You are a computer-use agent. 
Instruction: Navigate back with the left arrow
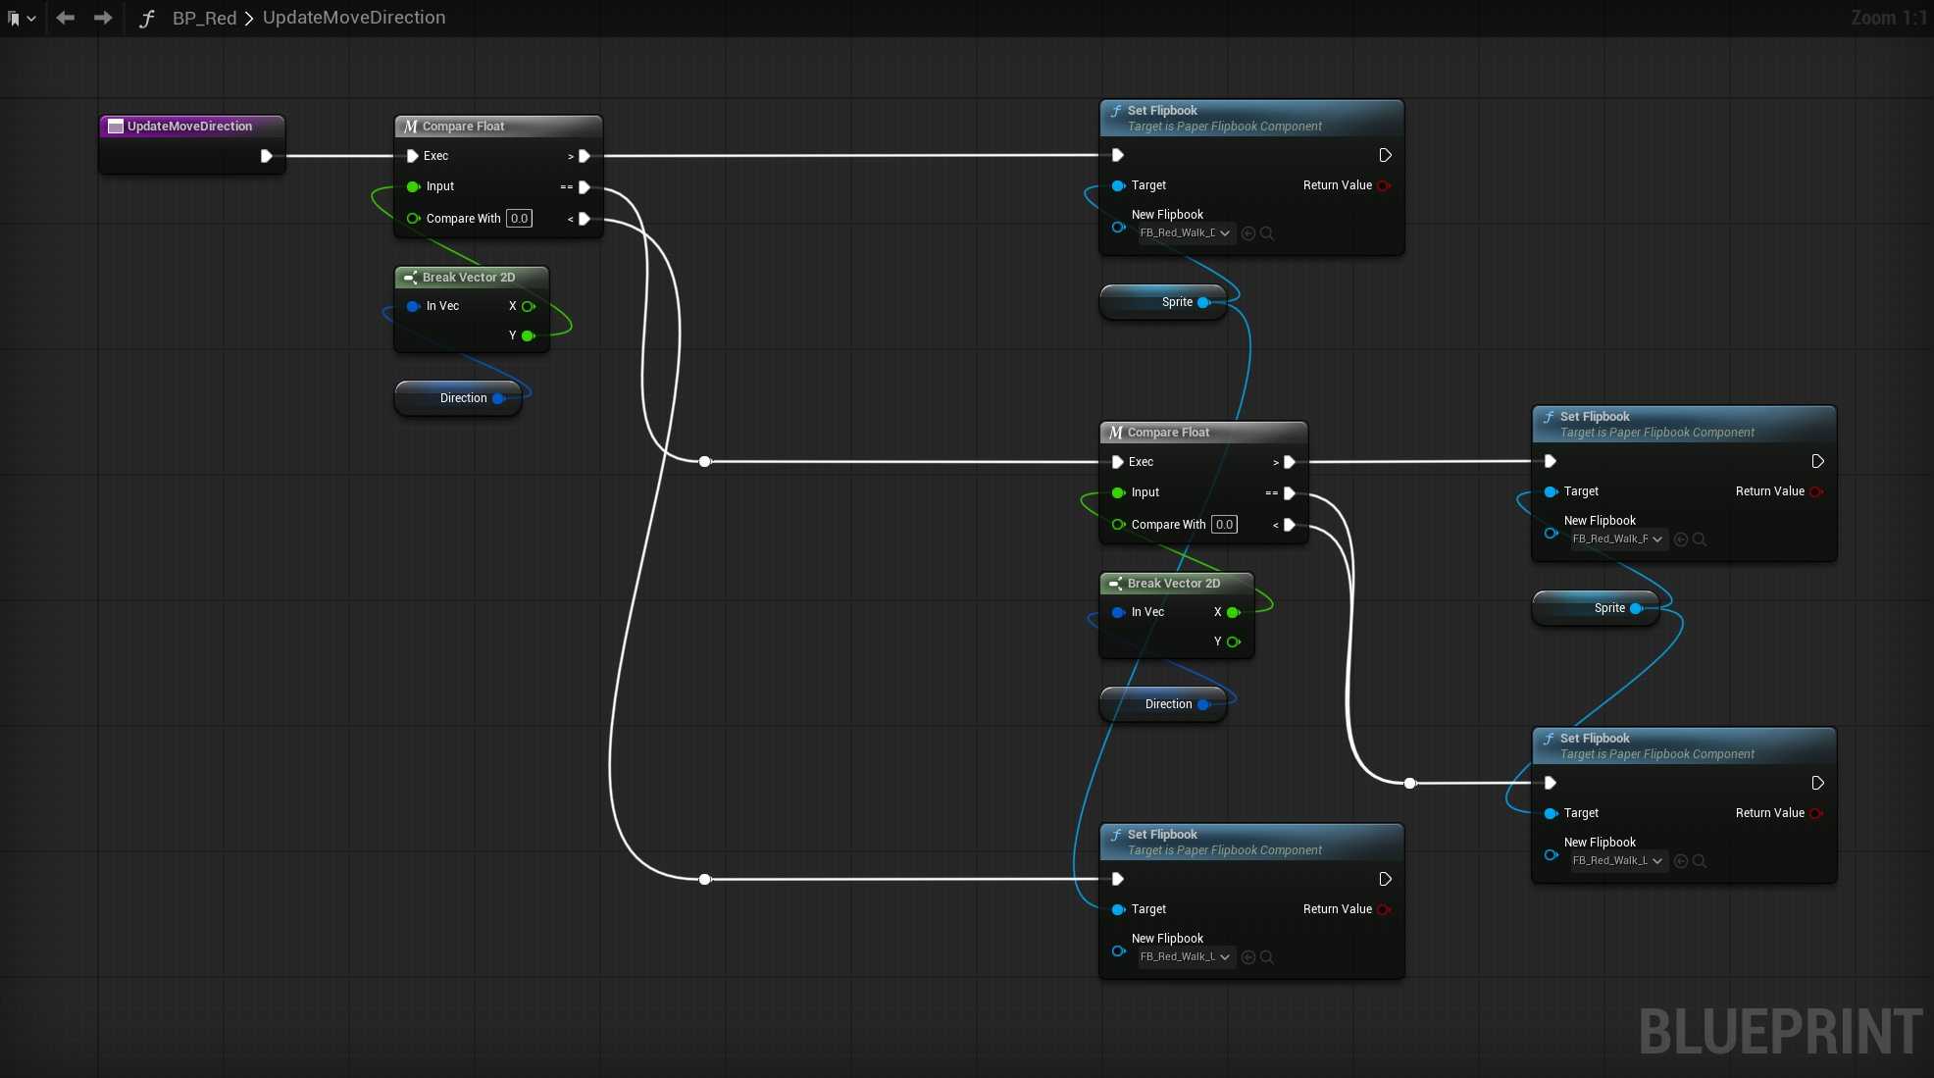pyautogui.click(x=66, y=18)
